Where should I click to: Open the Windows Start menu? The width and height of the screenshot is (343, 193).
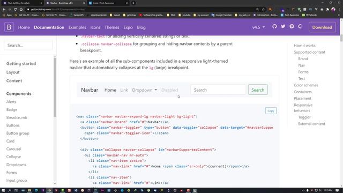(3, 190)
